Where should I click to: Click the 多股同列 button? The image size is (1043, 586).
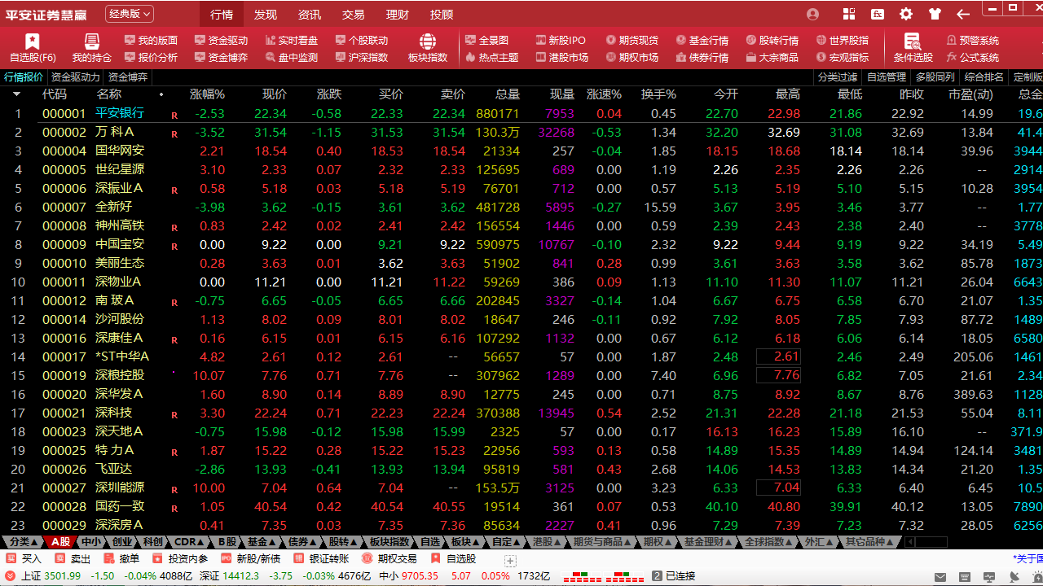coord(935,77)
